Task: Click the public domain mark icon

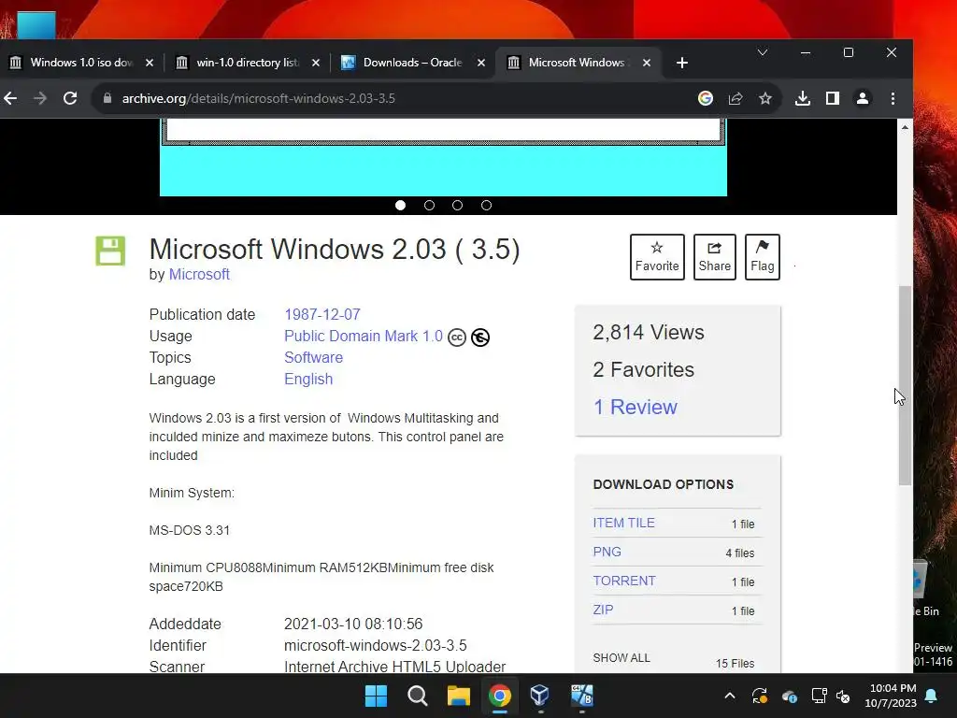Action: pos(480,337)
